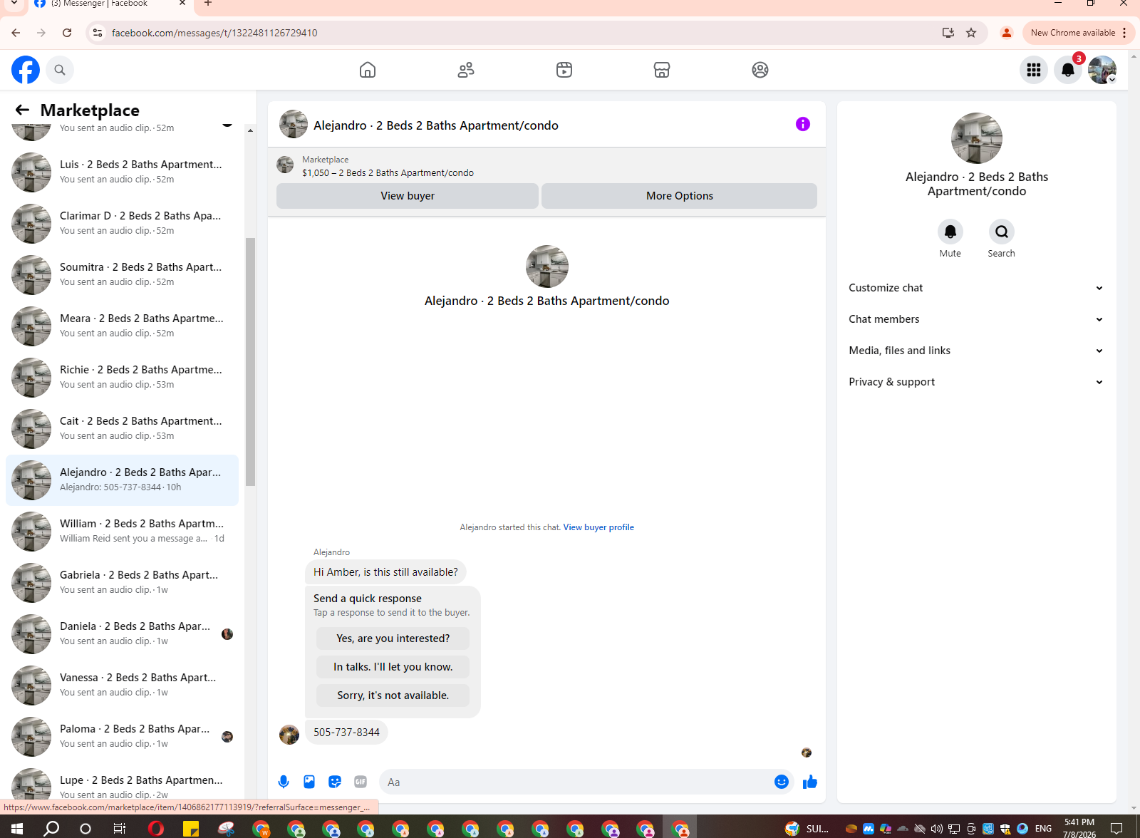Open the Gabriela conversation

(x=122, y=583)
